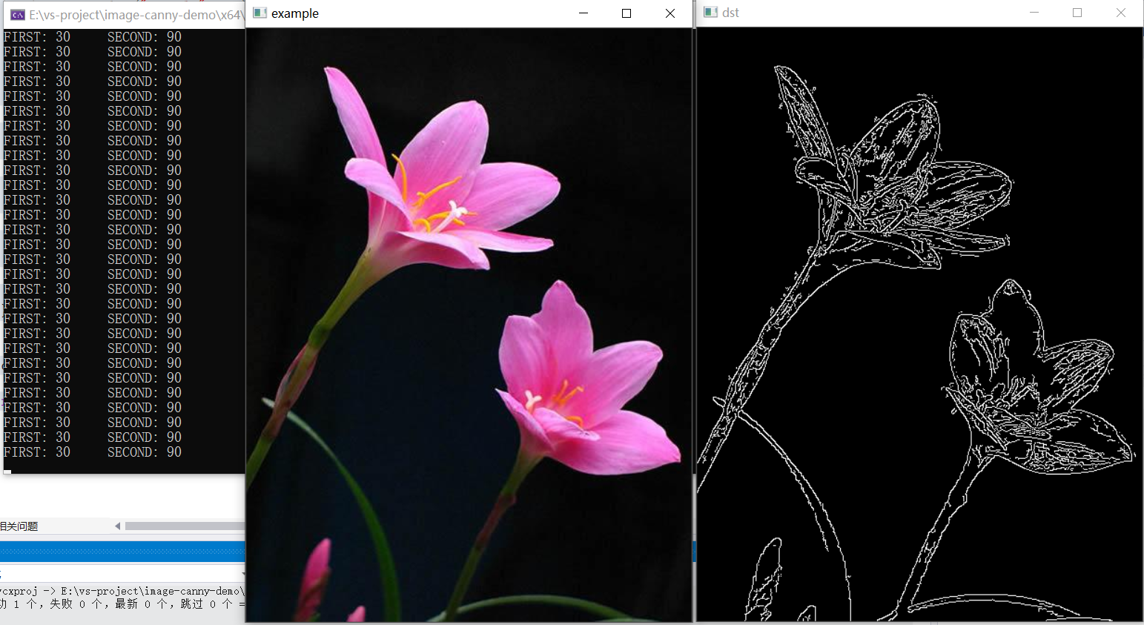This screenshot has width=1144, height=625.
Task: Click the flower photo in the example window
Action: pos(469,325)
